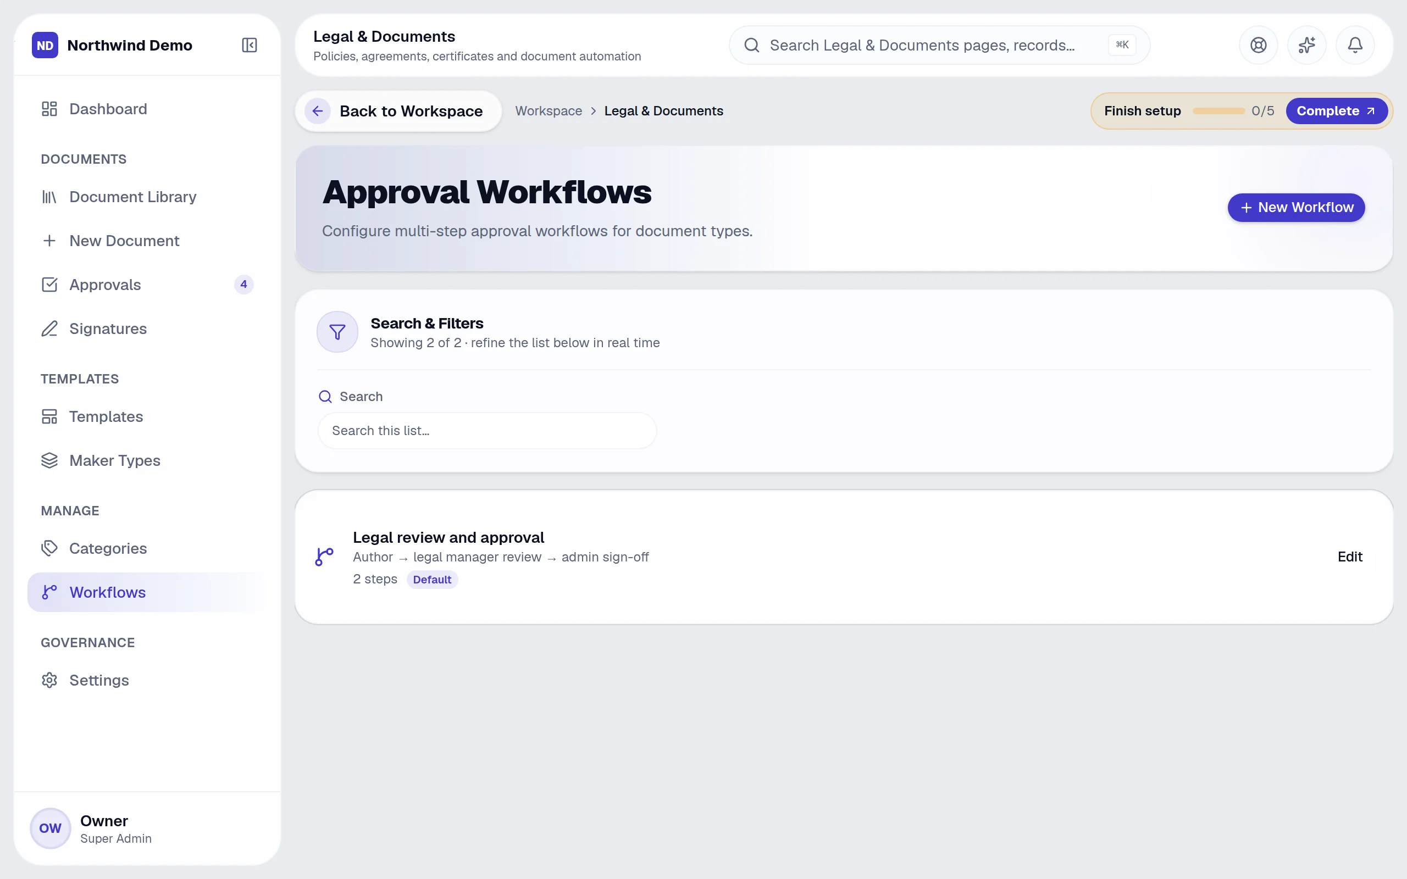This screenshot has width=1407, height=879.
Task: Open Settings under Governance
Action: (x=147, y=680)
